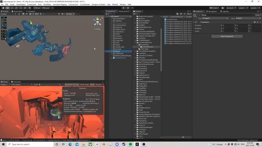Open the Dungeon Architect menu
The image size is (262, 147).
[x=98, y=4]
